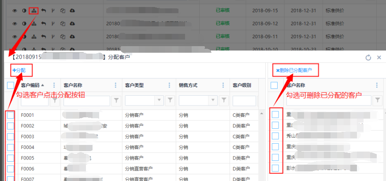Click the +分配 assign button

19,70
